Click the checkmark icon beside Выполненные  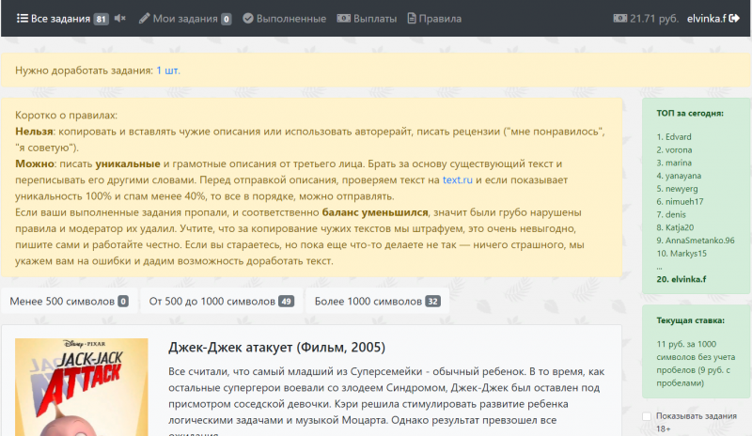248,18
